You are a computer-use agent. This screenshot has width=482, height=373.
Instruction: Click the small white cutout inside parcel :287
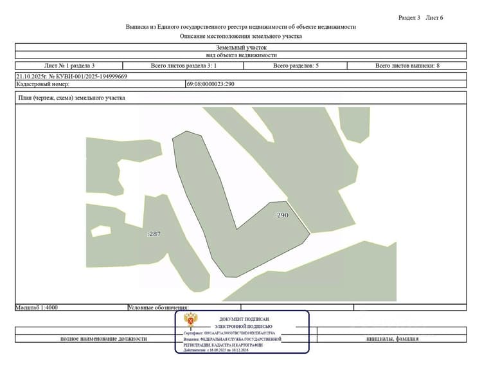click(101, 231)
